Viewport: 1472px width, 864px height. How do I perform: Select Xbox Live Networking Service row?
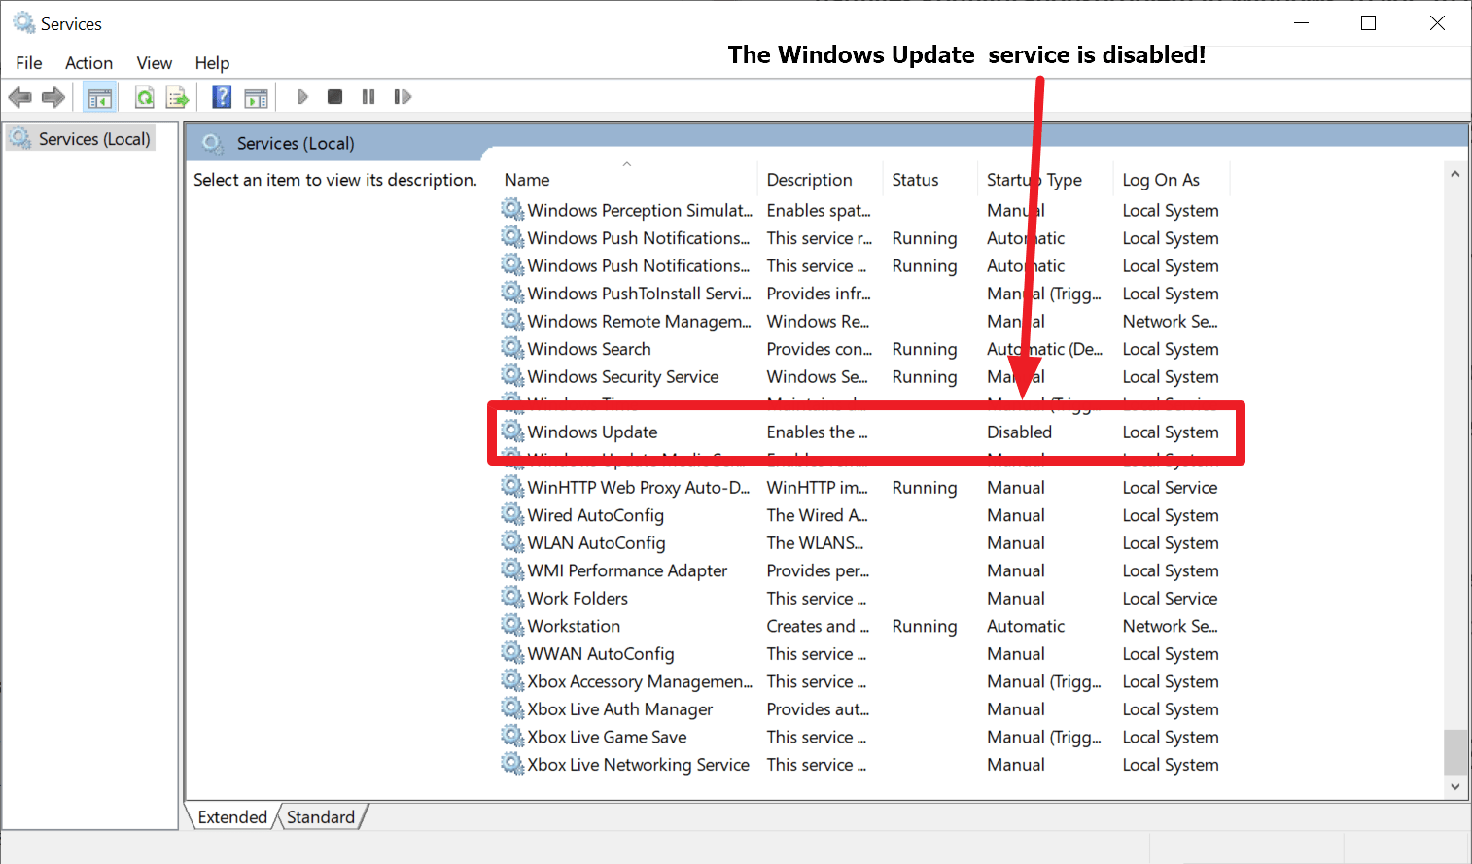click(x=859, y=765)
